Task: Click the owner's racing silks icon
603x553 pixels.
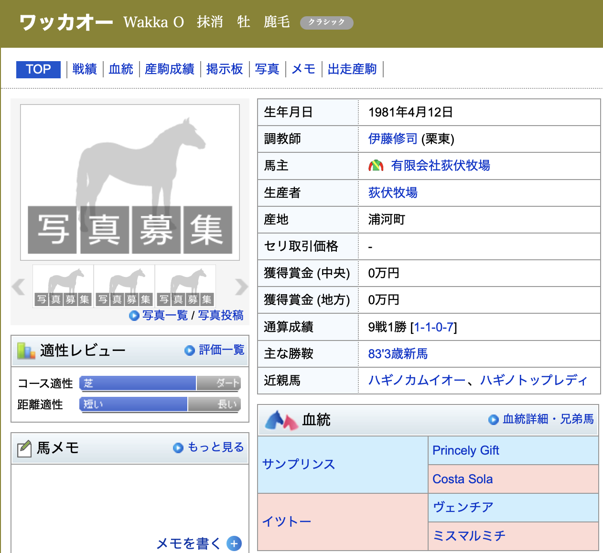Action: point(376,166)
